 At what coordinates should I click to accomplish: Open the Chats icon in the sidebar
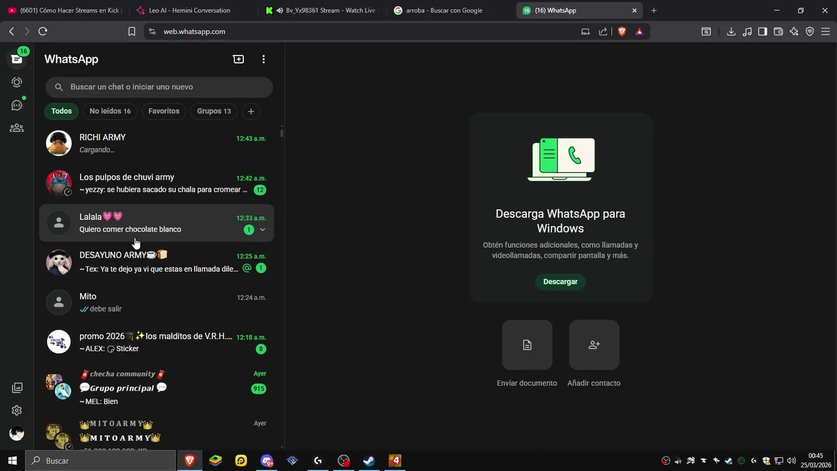pyautogui.click(x=17, y=59)
